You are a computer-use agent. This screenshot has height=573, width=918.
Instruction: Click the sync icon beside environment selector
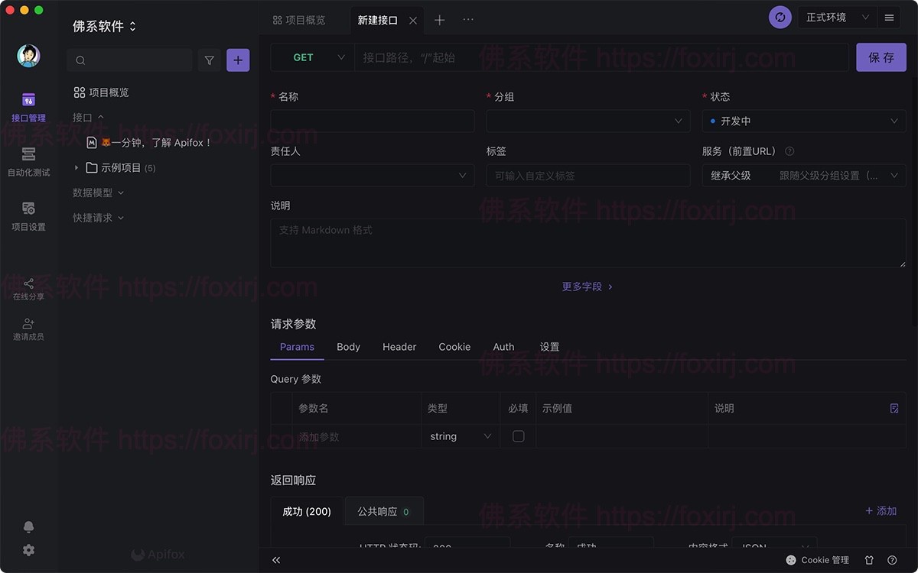780,16
